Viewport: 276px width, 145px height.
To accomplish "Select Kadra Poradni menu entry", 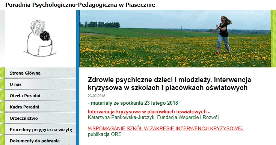I will click(38, 107).
